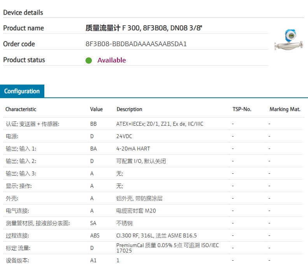
Task: Click the 电源: characteristic label
Action: (12, 136)
